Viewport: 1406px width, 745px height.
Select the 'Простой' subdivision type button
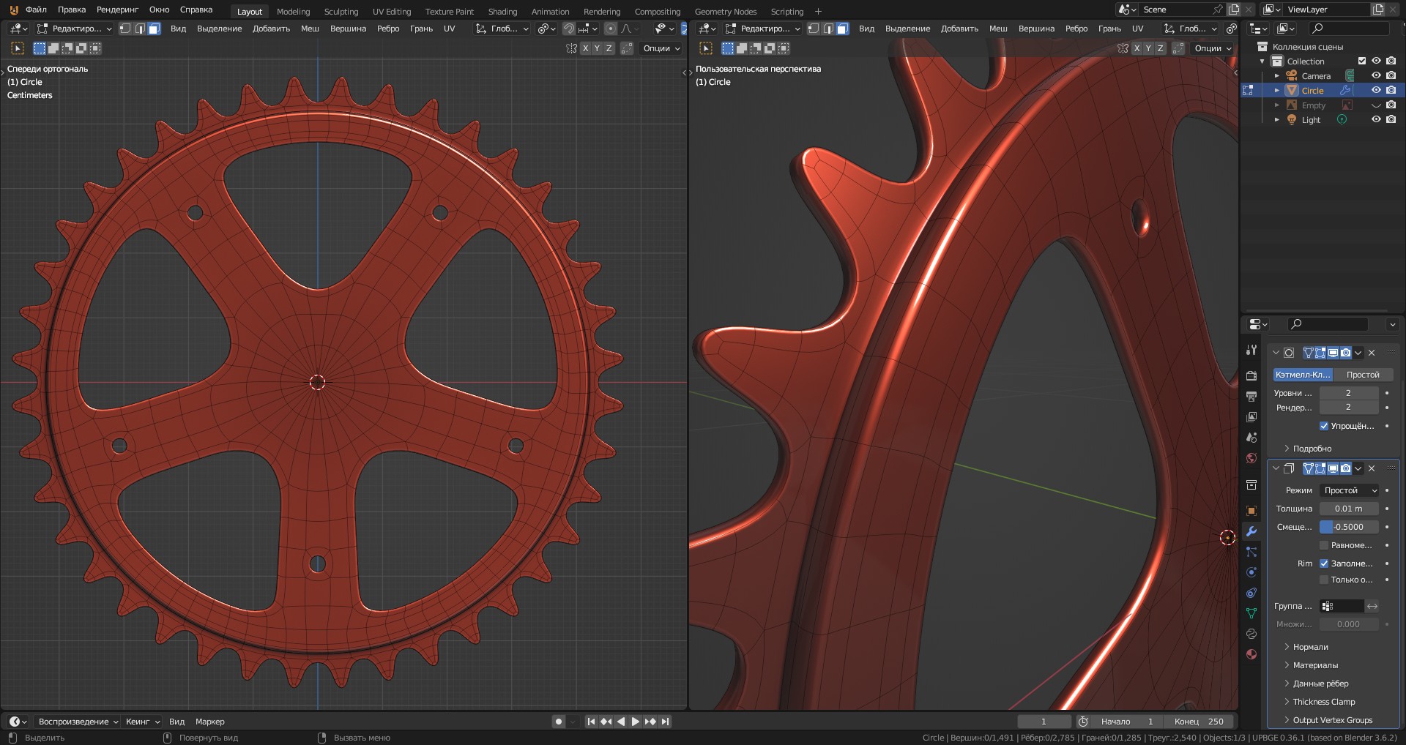(1362, 375)
